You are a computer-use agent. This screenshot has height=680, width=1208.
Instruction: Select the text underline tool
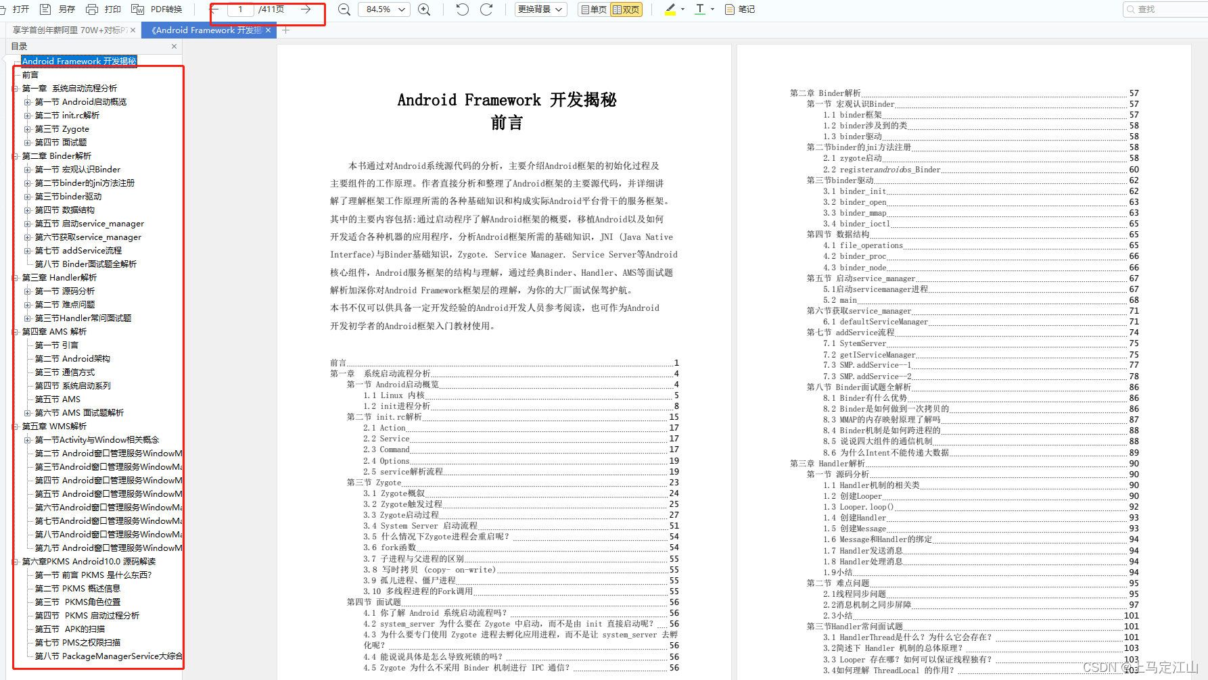(700, 9)
